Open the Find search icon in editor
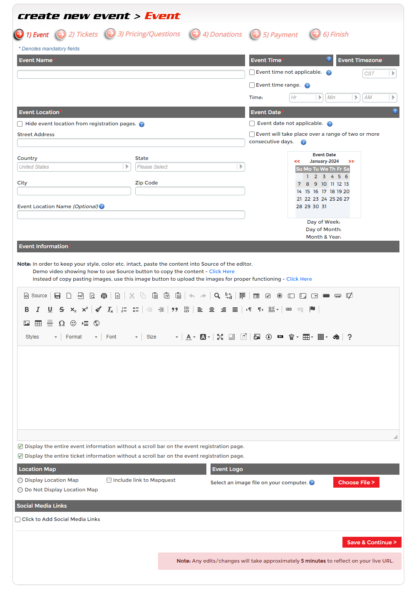 click(x=217, y=296)
